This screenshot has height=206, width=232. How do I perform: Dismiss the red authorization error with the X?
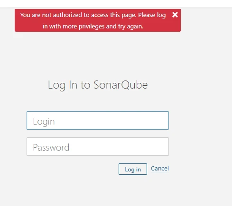click(x=175, y=15)
